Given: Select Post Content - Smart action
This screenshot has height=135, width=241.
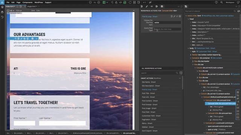Looking at the screenshot, I should [150, 101].
